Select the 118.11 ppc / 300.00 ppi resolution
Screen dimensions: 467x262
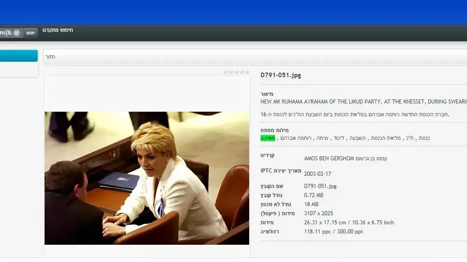pyautogui.click(x=333, y=232)
